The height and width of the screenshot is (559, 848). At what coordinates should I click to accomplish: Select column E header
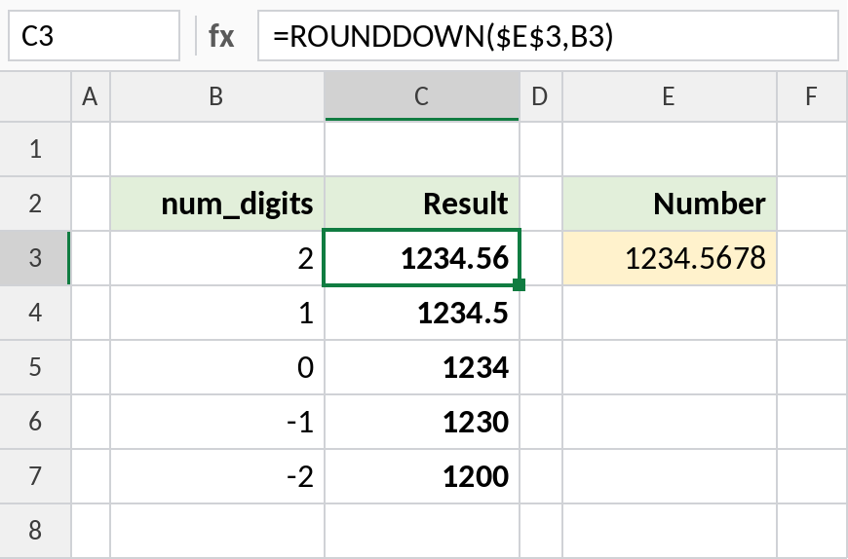click(670, 96)
